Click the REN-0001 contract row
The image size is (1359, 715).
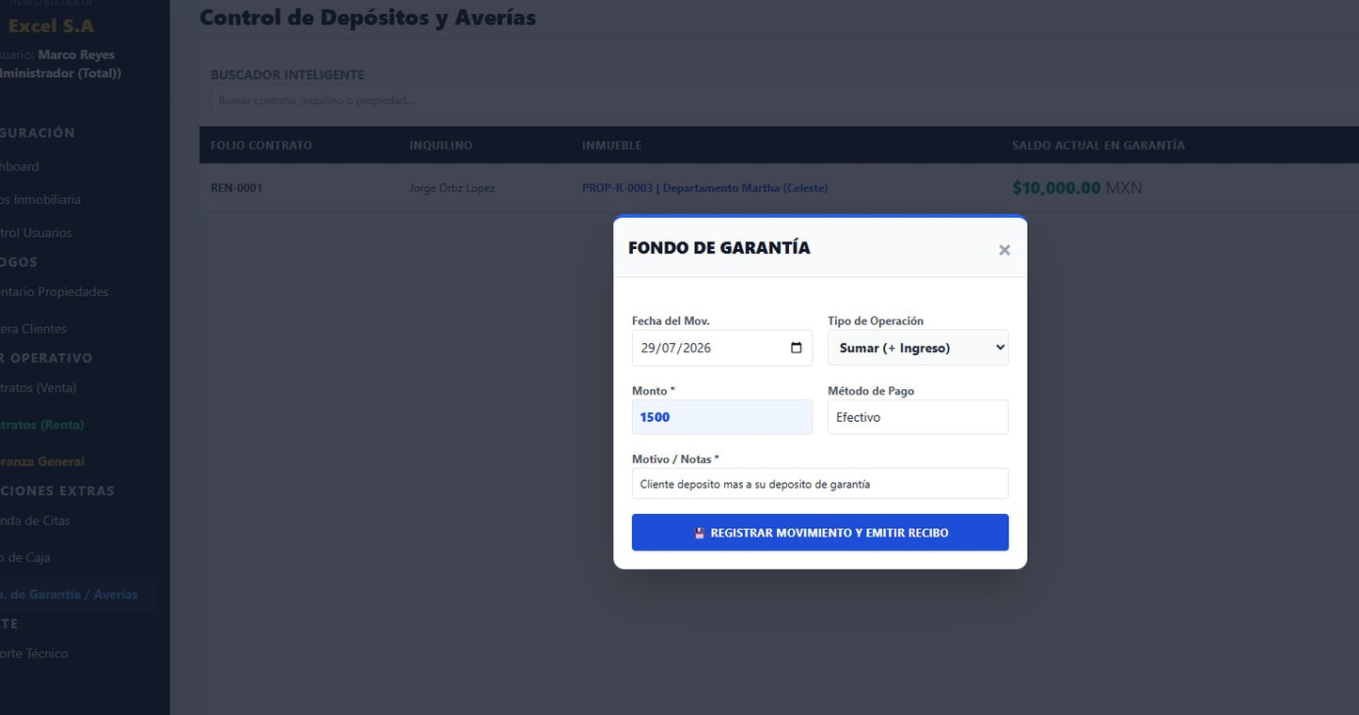779,188
